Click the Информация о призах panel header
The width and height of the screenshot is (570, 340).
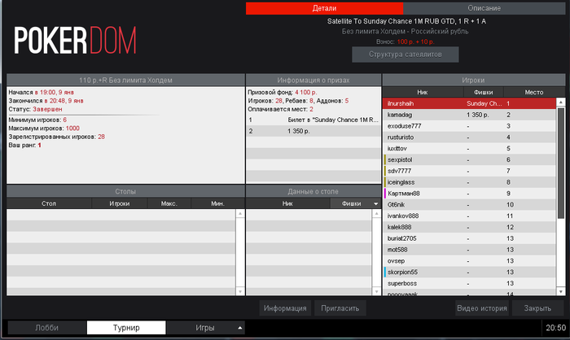coord(313,81)
